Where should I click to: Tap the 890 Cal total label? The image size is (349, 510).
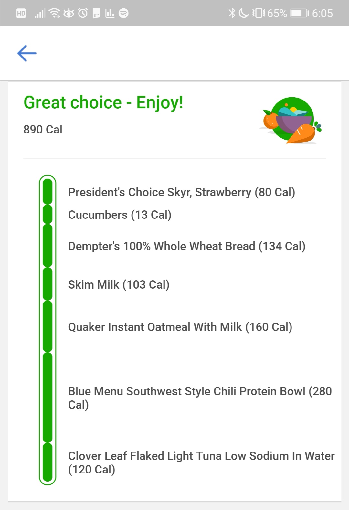[x=43, y=129]
